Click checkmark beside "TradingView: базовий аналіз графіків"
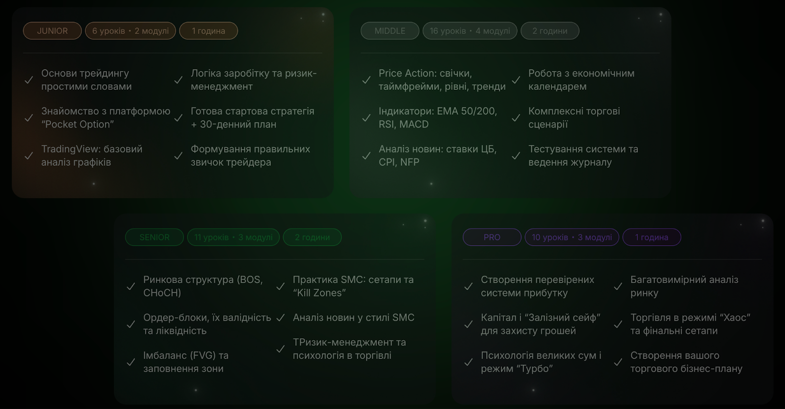The width and height of the screenshot is (785, 409). point(29,155)
